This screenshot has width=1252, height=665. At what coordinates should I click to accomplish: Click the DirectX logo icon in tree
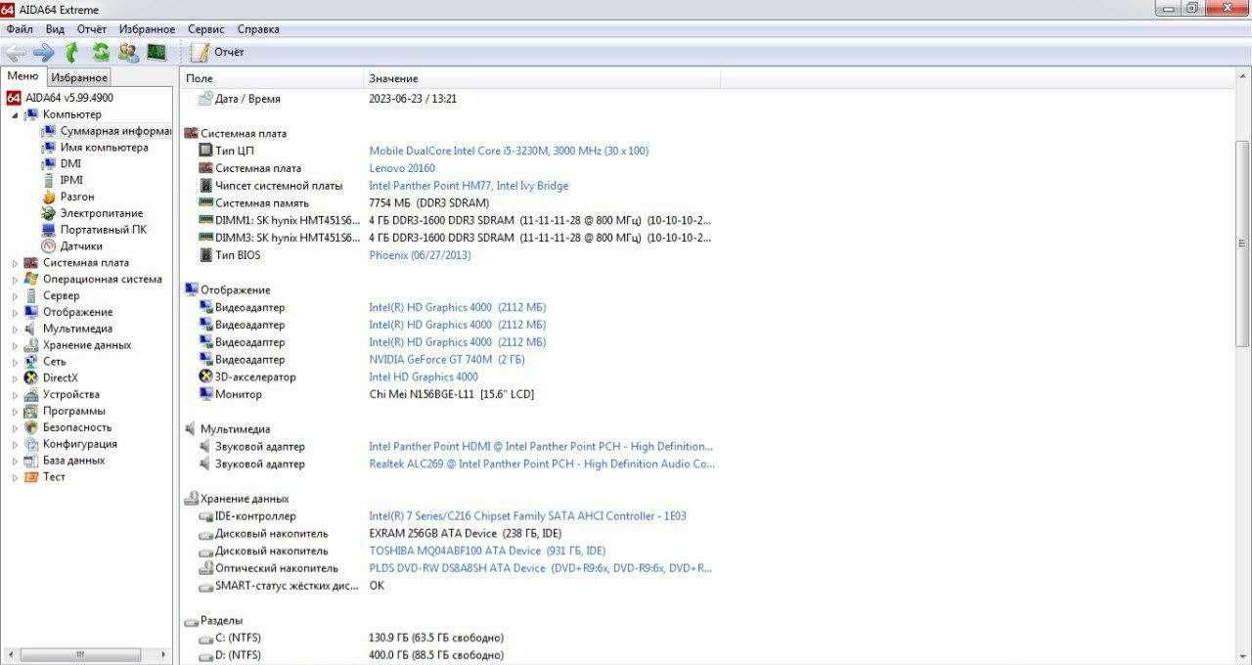(x=31, y=378)
